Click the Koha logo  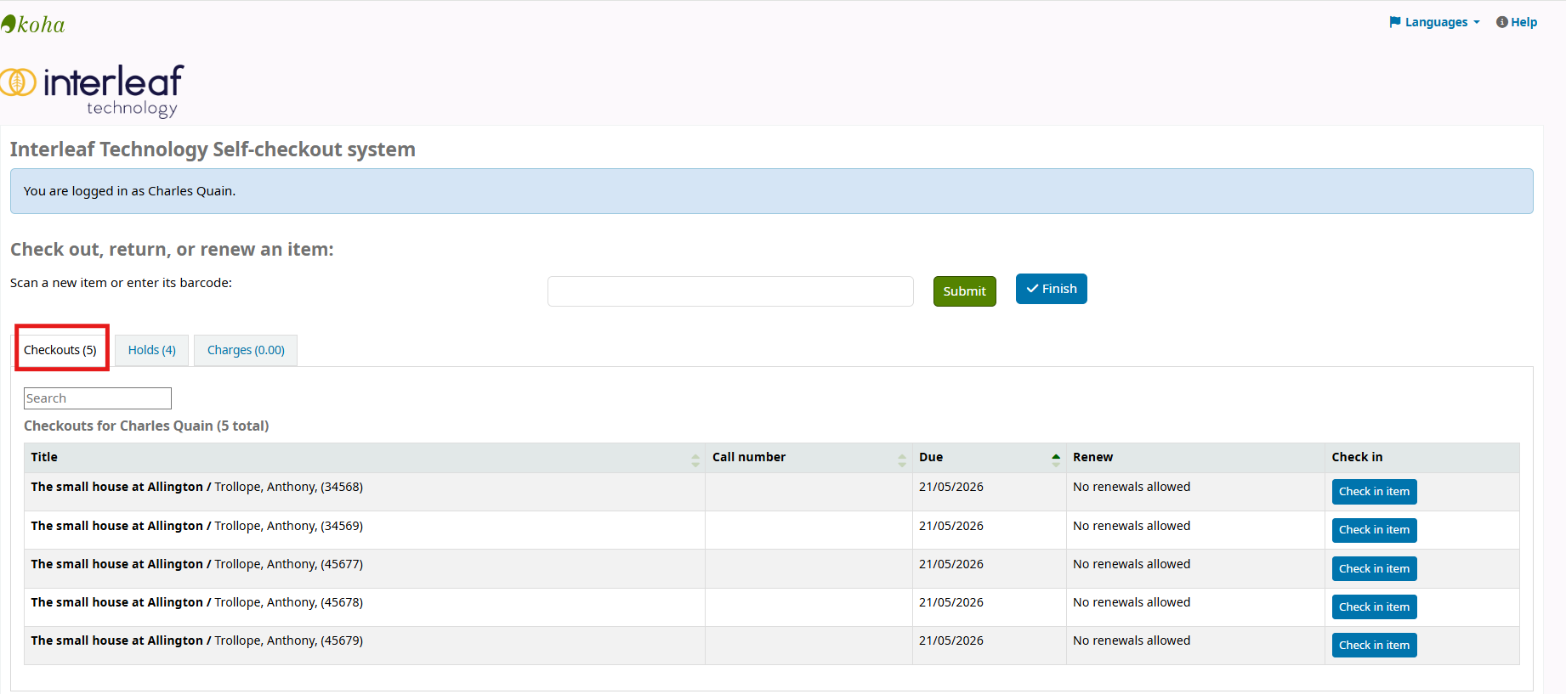pyautogui.click(x=33, y=25)
